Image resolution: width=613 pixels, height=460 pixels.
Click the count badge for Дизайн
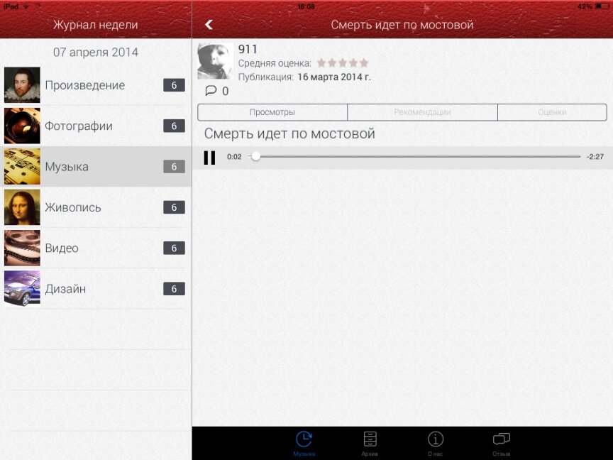tap(174, 289)
